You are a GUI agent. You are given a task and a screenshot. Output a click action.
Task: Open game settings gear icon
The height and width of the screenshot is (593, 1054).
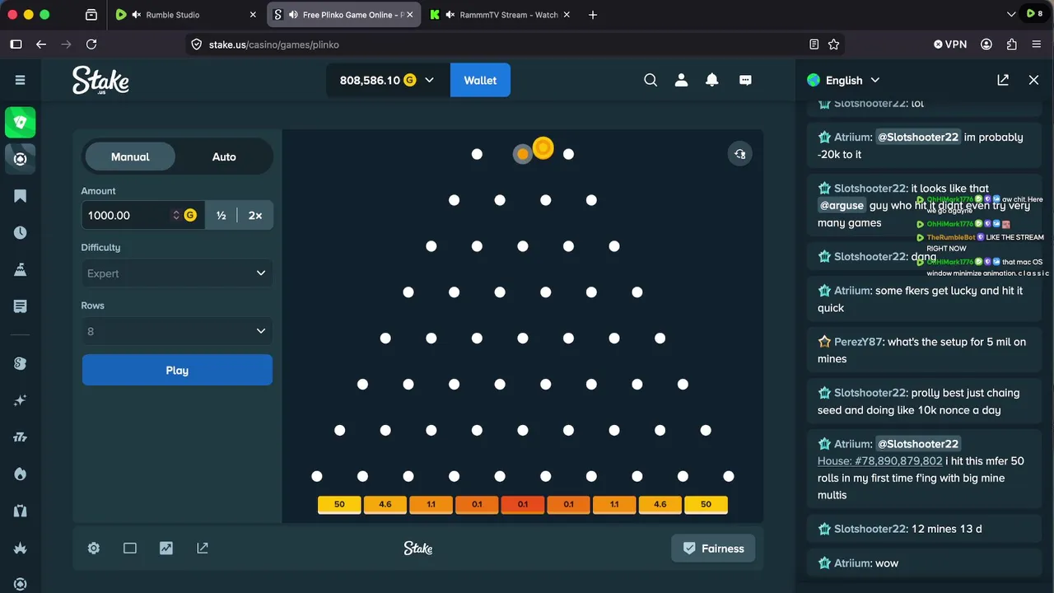[94, 548]
